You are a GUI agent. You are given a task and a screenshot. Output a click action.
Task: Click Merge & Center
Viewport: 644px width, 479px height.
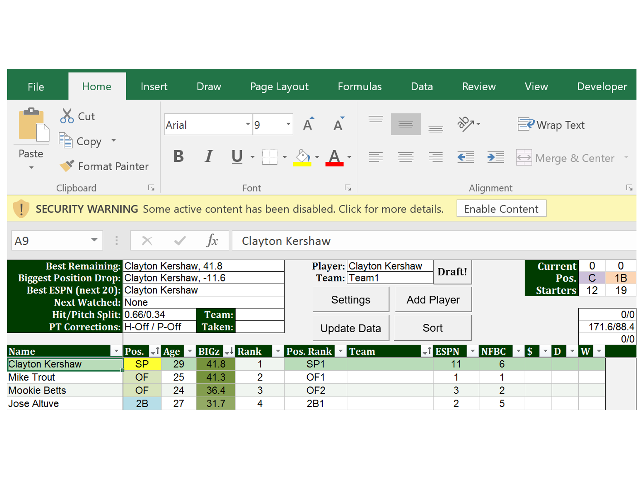tap(565, 158)
